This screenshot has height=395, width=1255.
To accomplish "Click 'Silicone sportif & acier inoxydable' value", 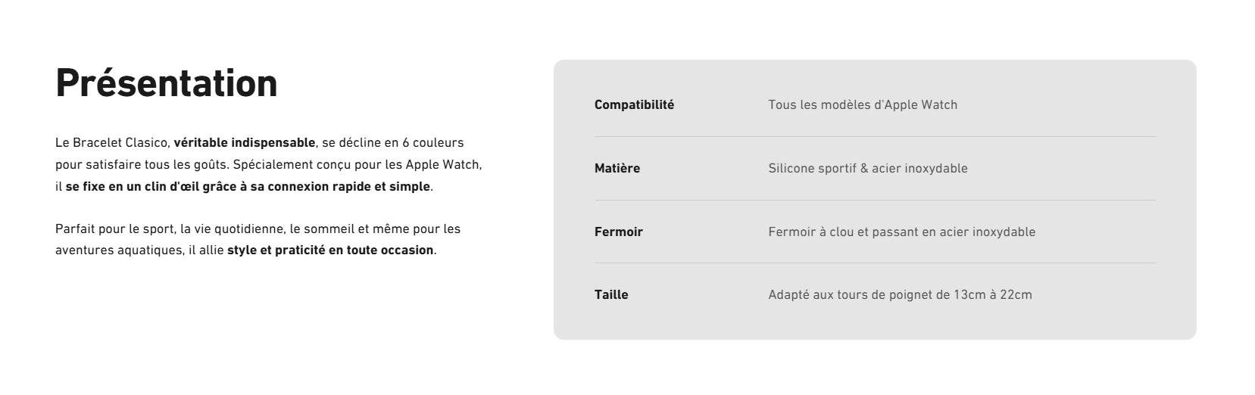I will 868,168.
